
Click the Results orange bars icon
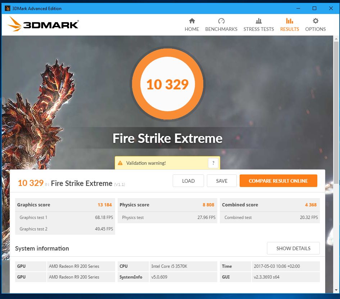pyautogui.click(x=290, y=21)
